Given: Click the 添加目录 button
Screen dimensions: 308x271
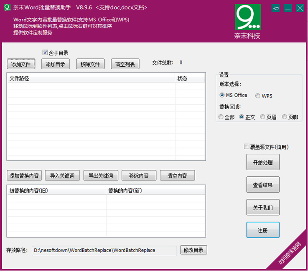Looking at the screenshot, I should pos(56,64).
